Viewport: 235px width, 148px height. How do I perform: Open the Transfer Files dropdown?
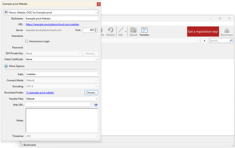tap(62, 99)
